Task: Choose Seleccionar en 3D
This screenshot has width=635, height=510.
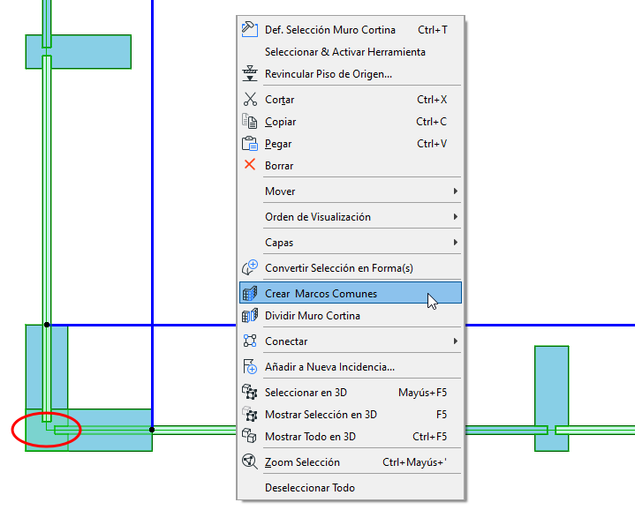Action: 351,393
